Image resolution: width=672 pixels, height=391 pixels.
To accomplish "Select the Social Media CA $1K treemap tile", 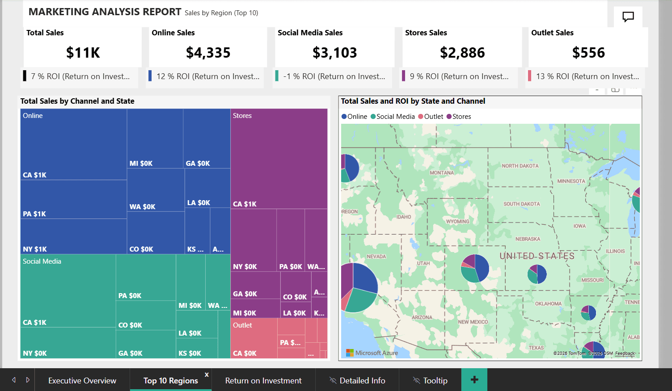I will [x=68, y=291].
